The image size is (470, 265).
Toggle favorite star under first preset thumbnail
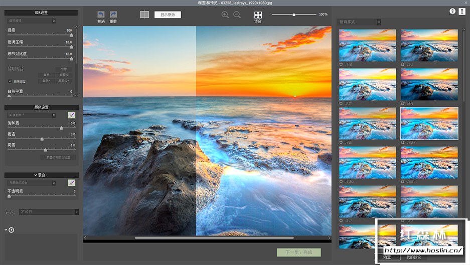pos(341,64)
